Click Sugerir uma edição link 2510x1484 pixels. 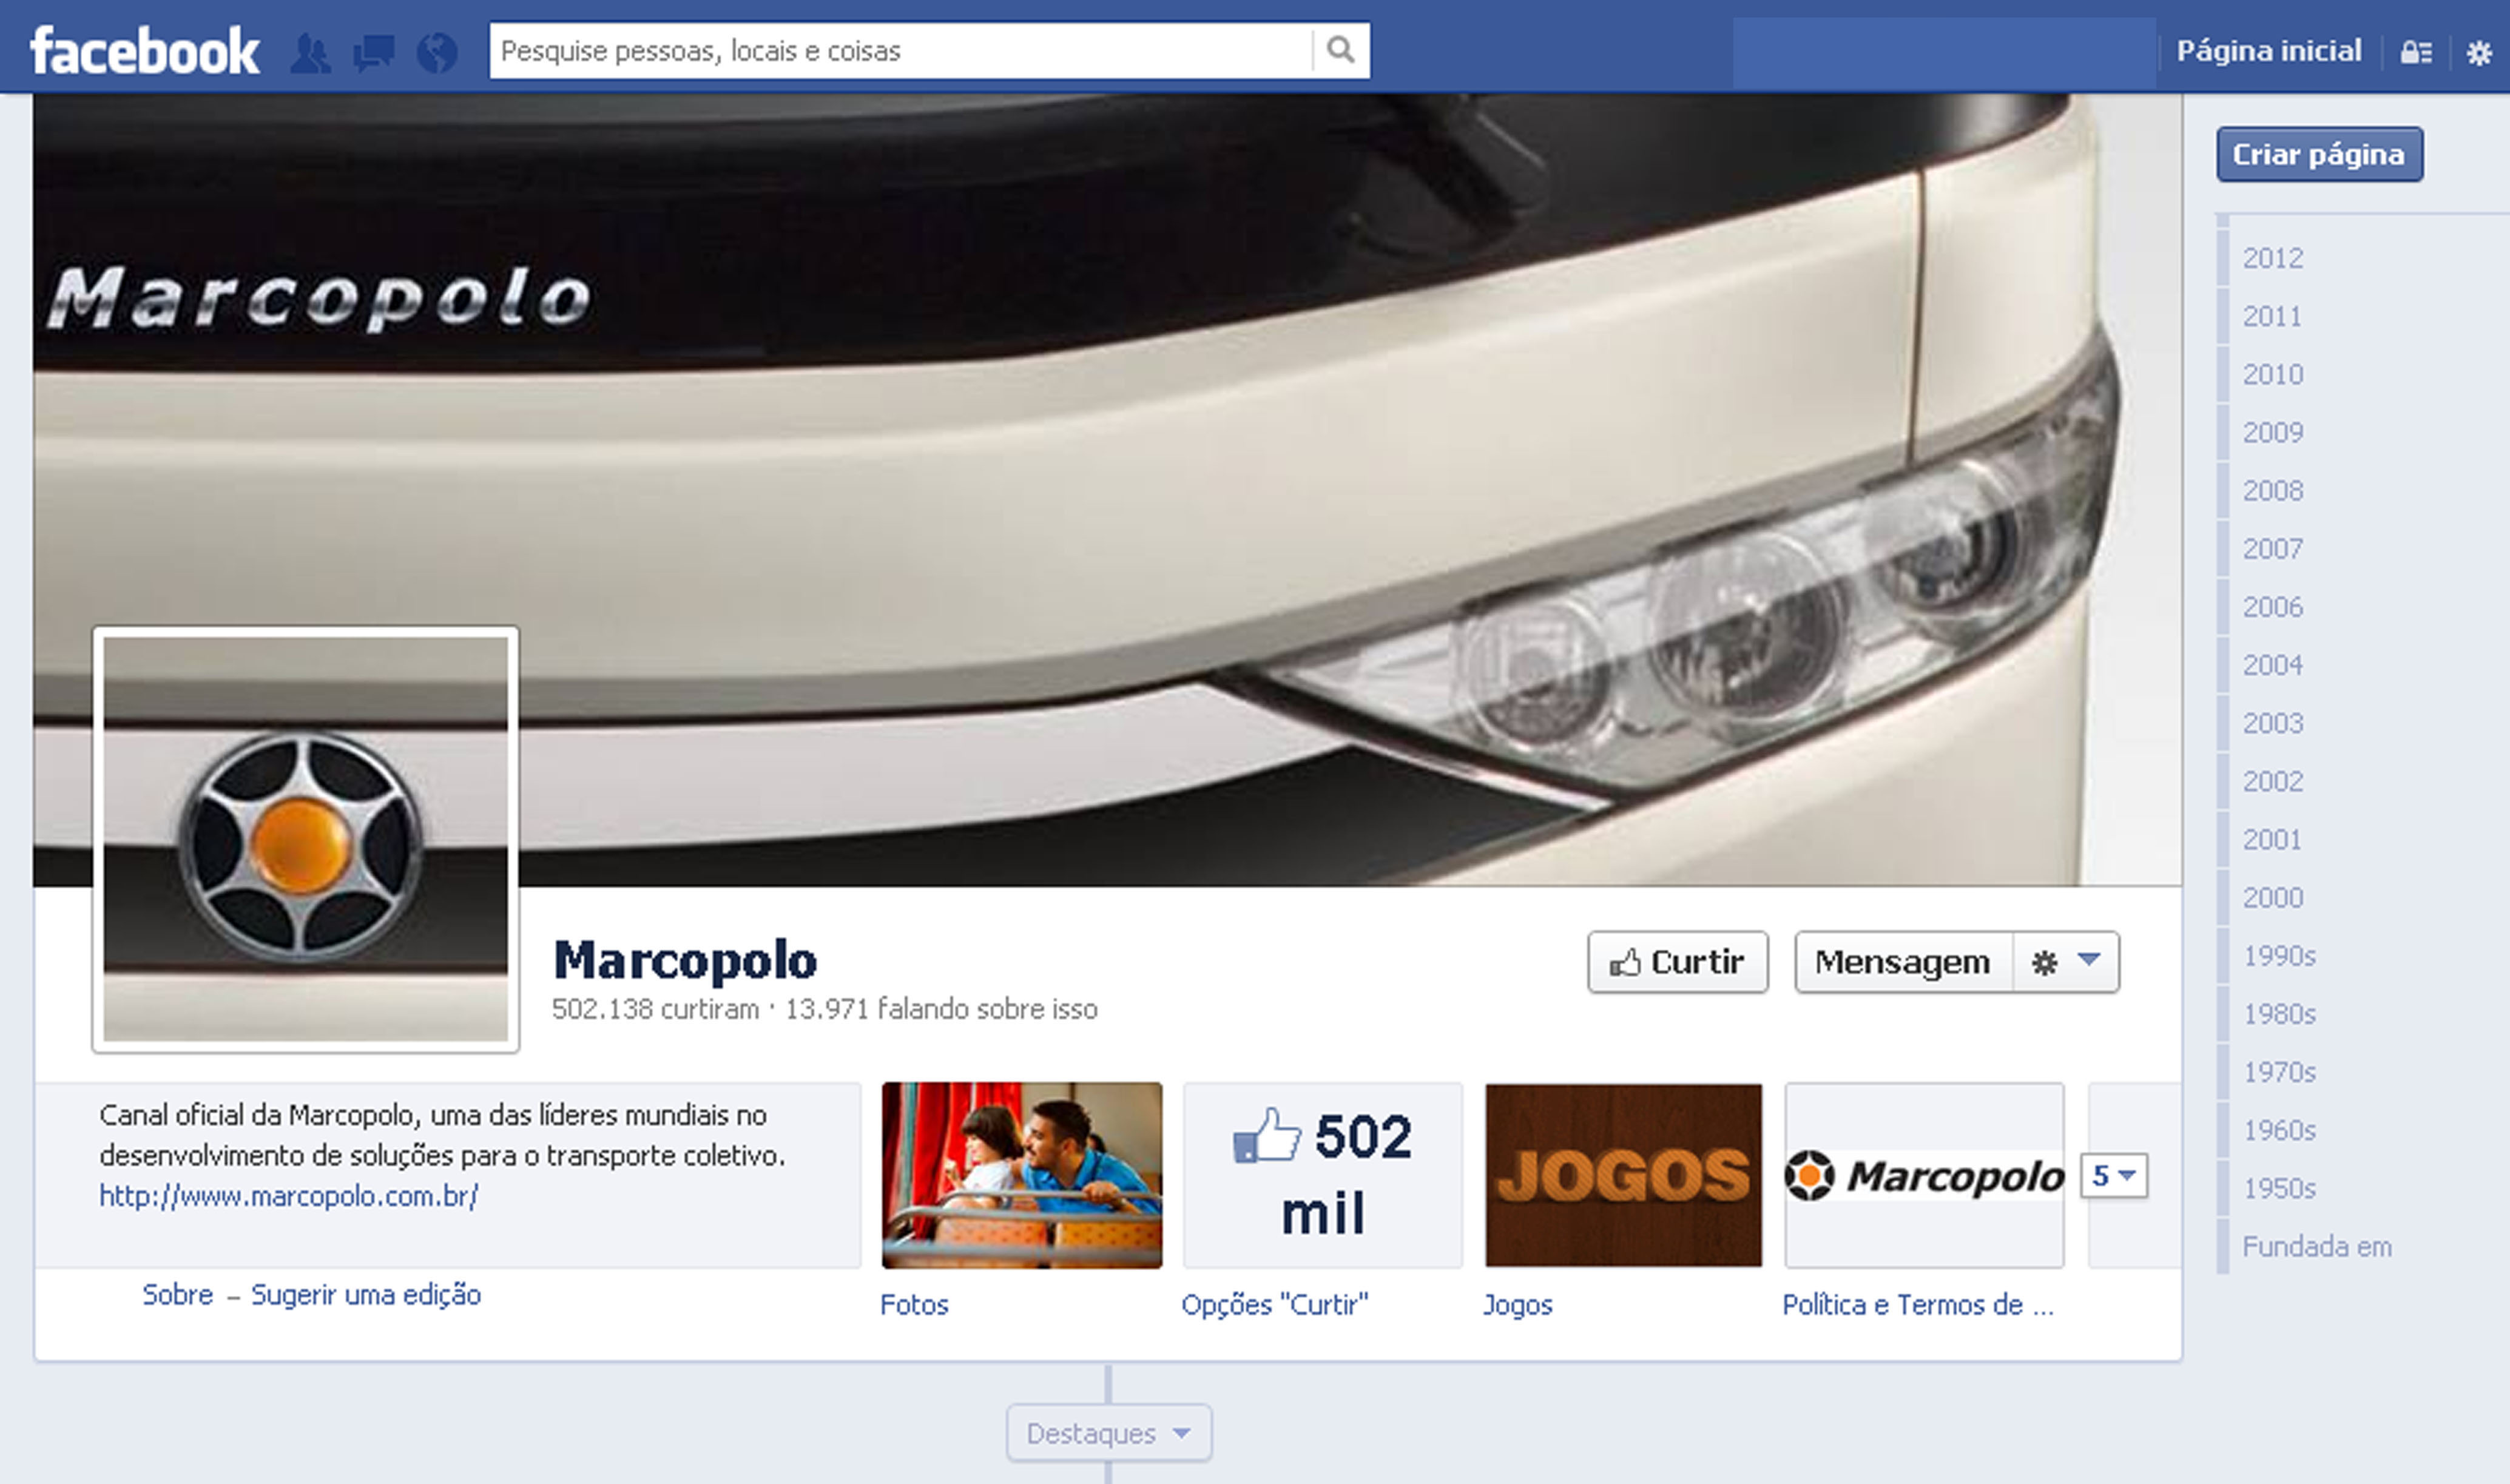pos(366,1295)
